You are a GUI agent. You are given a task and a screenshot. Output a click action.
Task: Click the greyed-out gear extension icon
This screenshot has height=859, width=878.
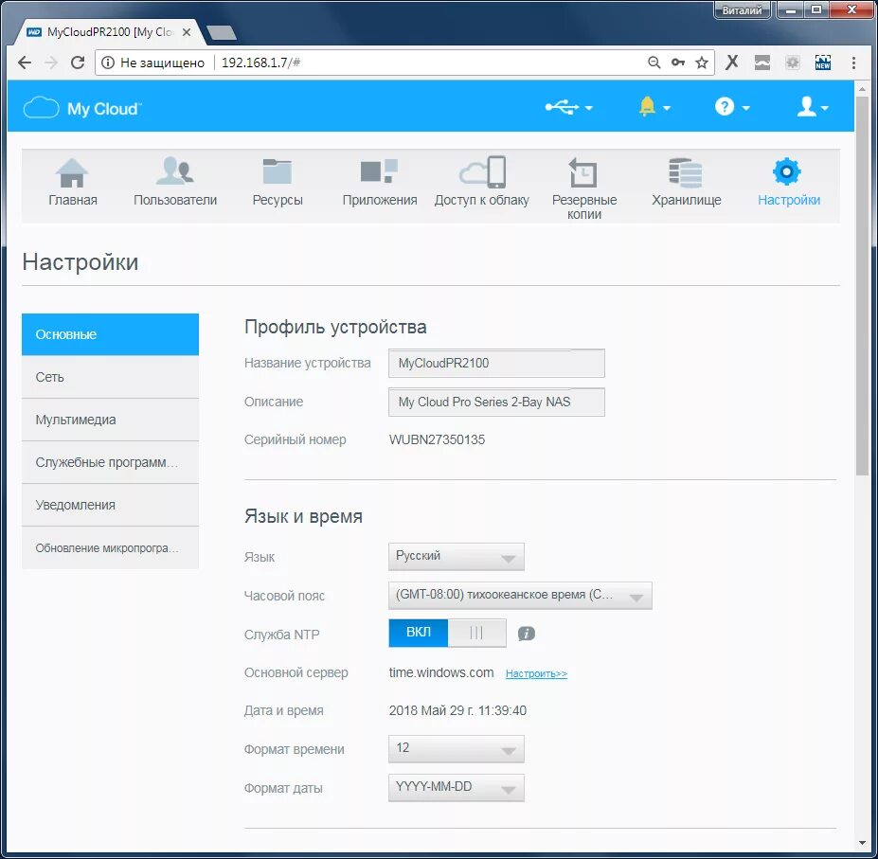793,63
